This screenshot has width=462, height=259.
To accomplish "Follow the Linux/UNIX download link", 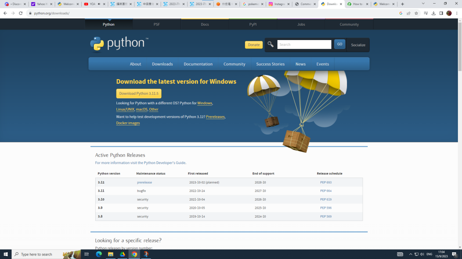I will 125,109.
